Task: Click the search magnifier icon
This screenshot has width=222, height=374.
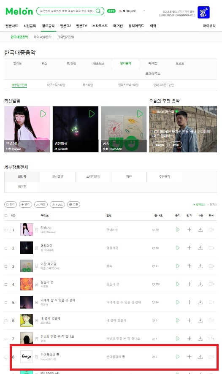Action: point(98,11)
